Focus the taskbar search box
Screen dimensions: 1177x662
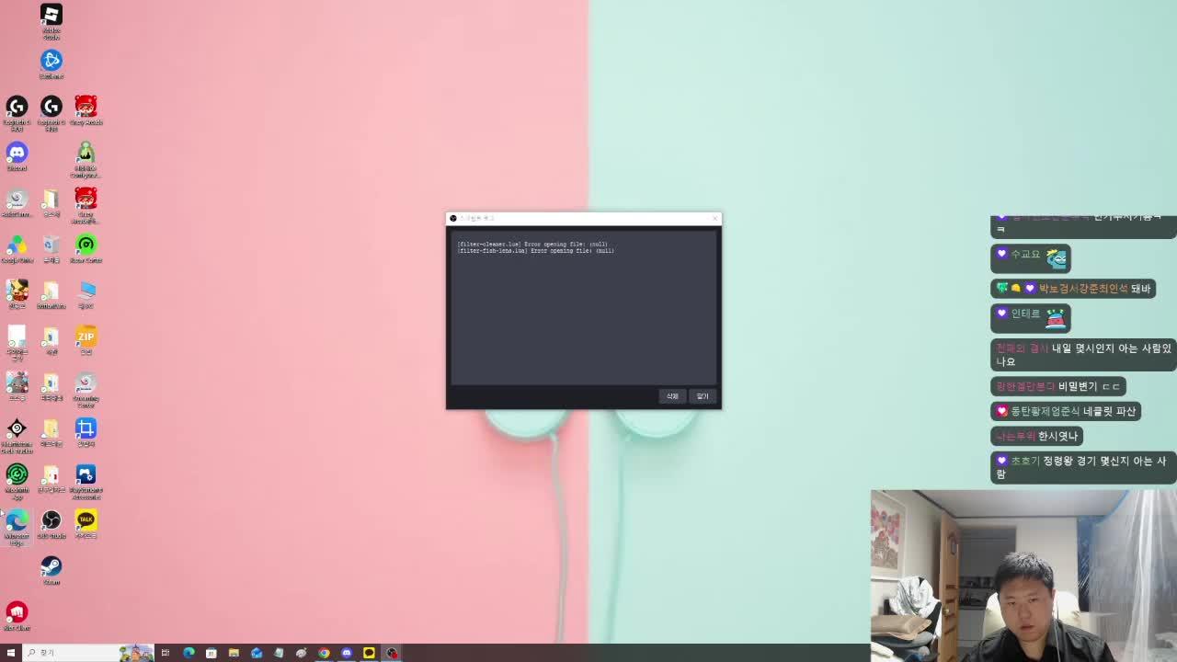[x=87, y=653]
